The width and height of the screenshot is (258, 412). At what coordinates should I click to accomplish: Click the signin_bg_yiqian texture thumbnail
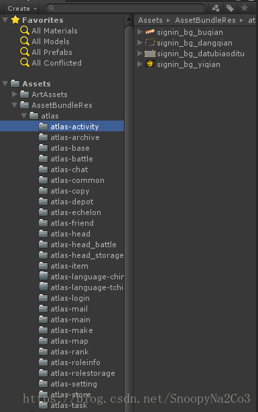point(150,64)
